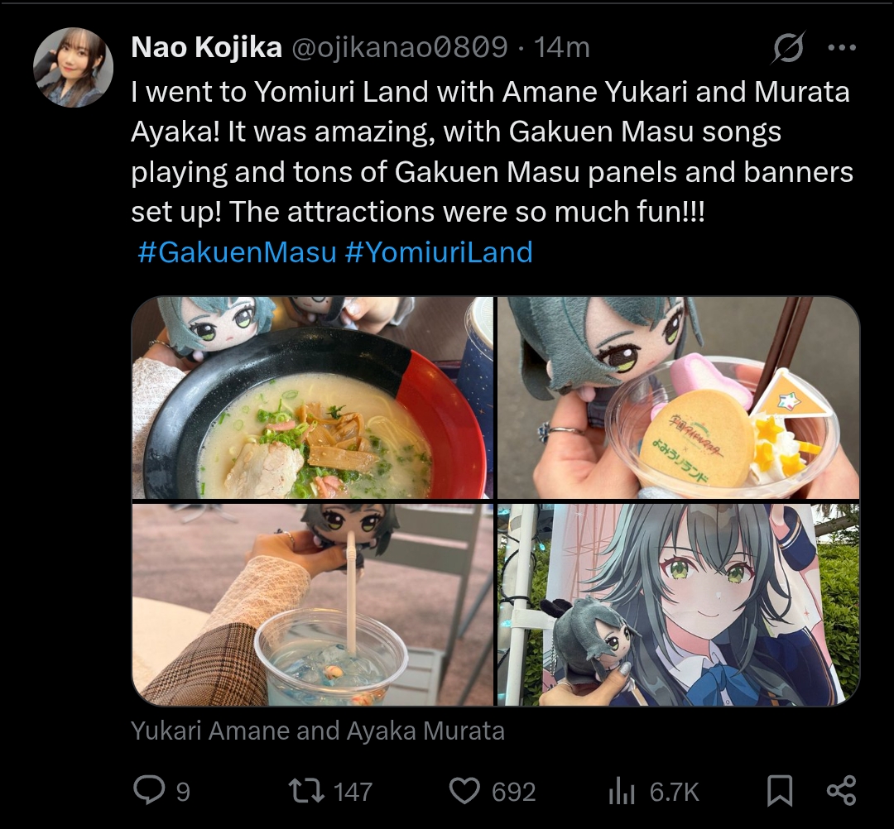This screenshot has width=894, height=829.
Task: Open the #YomiuriLand hashtag
Action: 439,252
